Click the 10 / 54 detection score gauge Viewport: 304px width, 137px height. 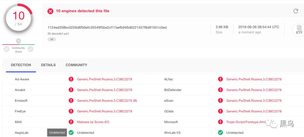pos(18,18)
